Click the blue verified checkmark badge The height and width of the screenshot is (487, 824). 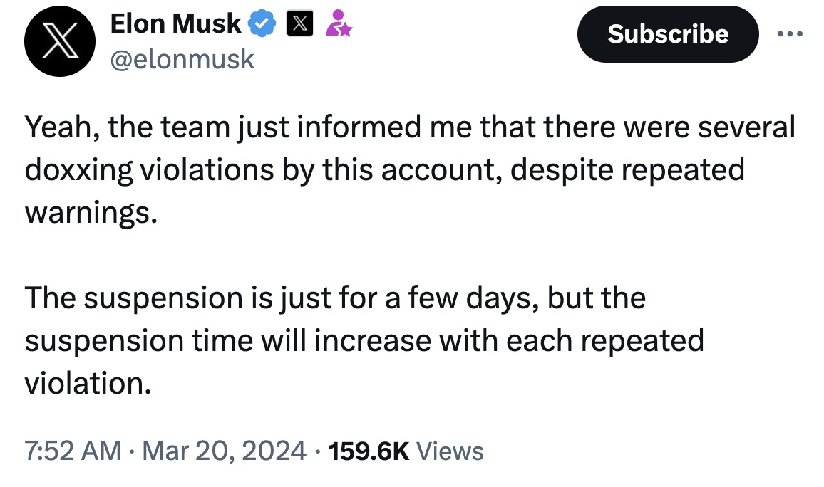262,23
